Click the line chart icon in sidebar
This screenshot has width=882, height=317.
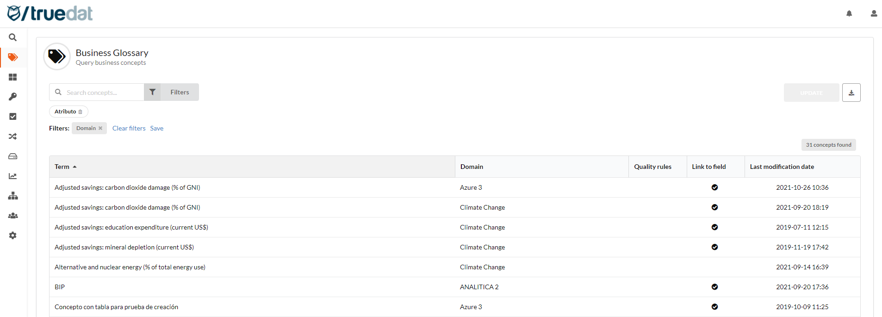coord(13,176)
